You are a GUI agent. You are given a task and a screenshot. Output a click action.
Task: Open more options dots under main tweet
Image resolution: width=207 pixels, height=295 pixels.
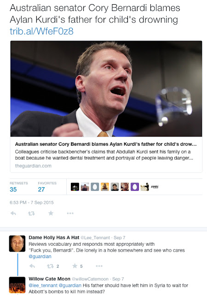click(70, 213)
